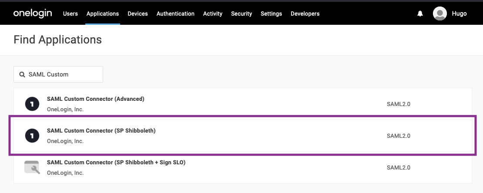Focus the SAML Custom search field
The height and width of the screenshot is (193, 483).
[x=58, y=74]
